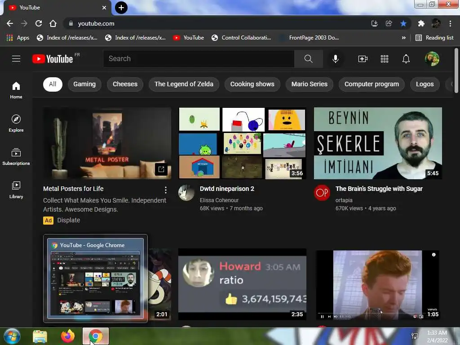
Task: Click the browser home button
Action: click(53, 23)
